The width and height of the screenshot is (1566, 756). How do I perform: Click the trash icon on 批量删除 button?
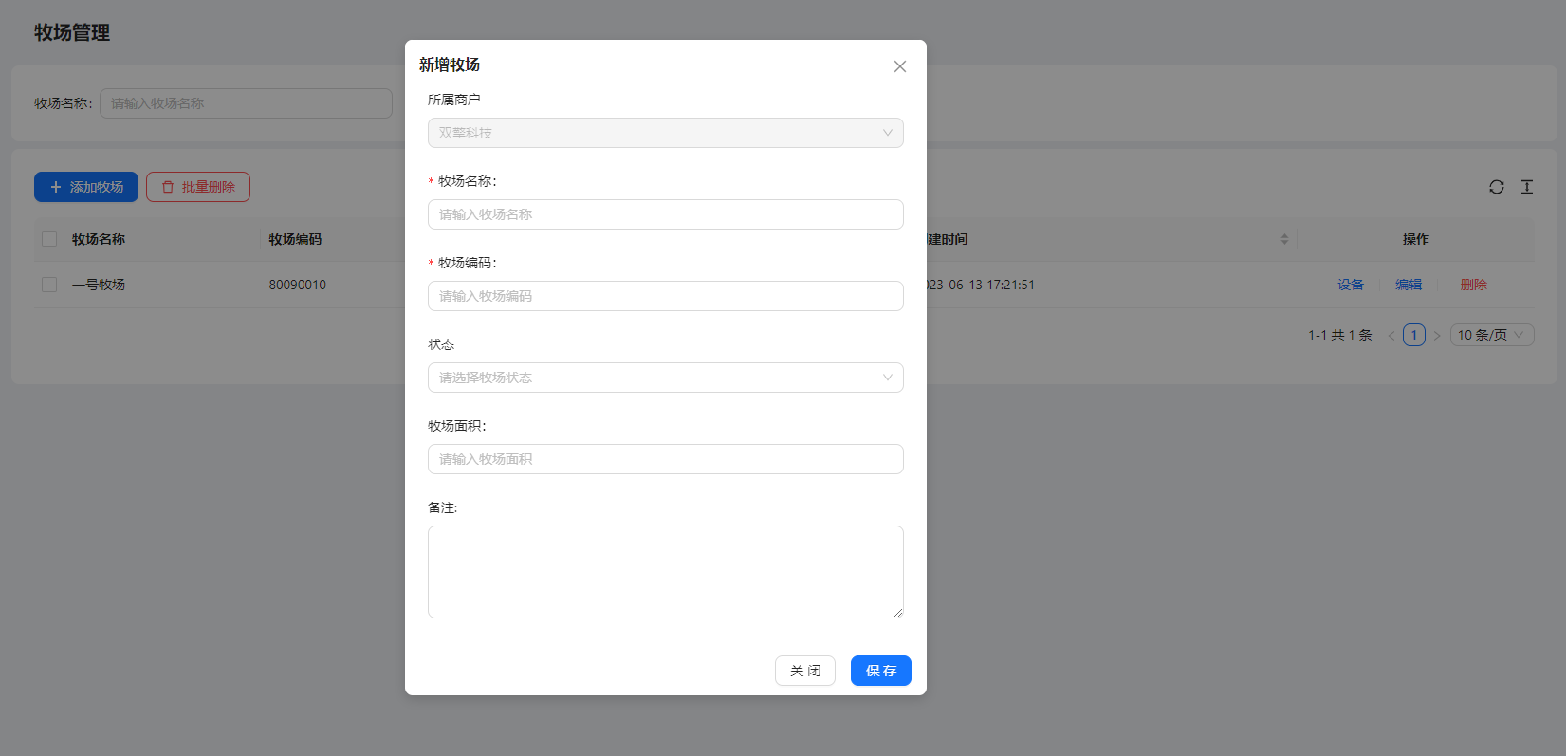[168, 187]
